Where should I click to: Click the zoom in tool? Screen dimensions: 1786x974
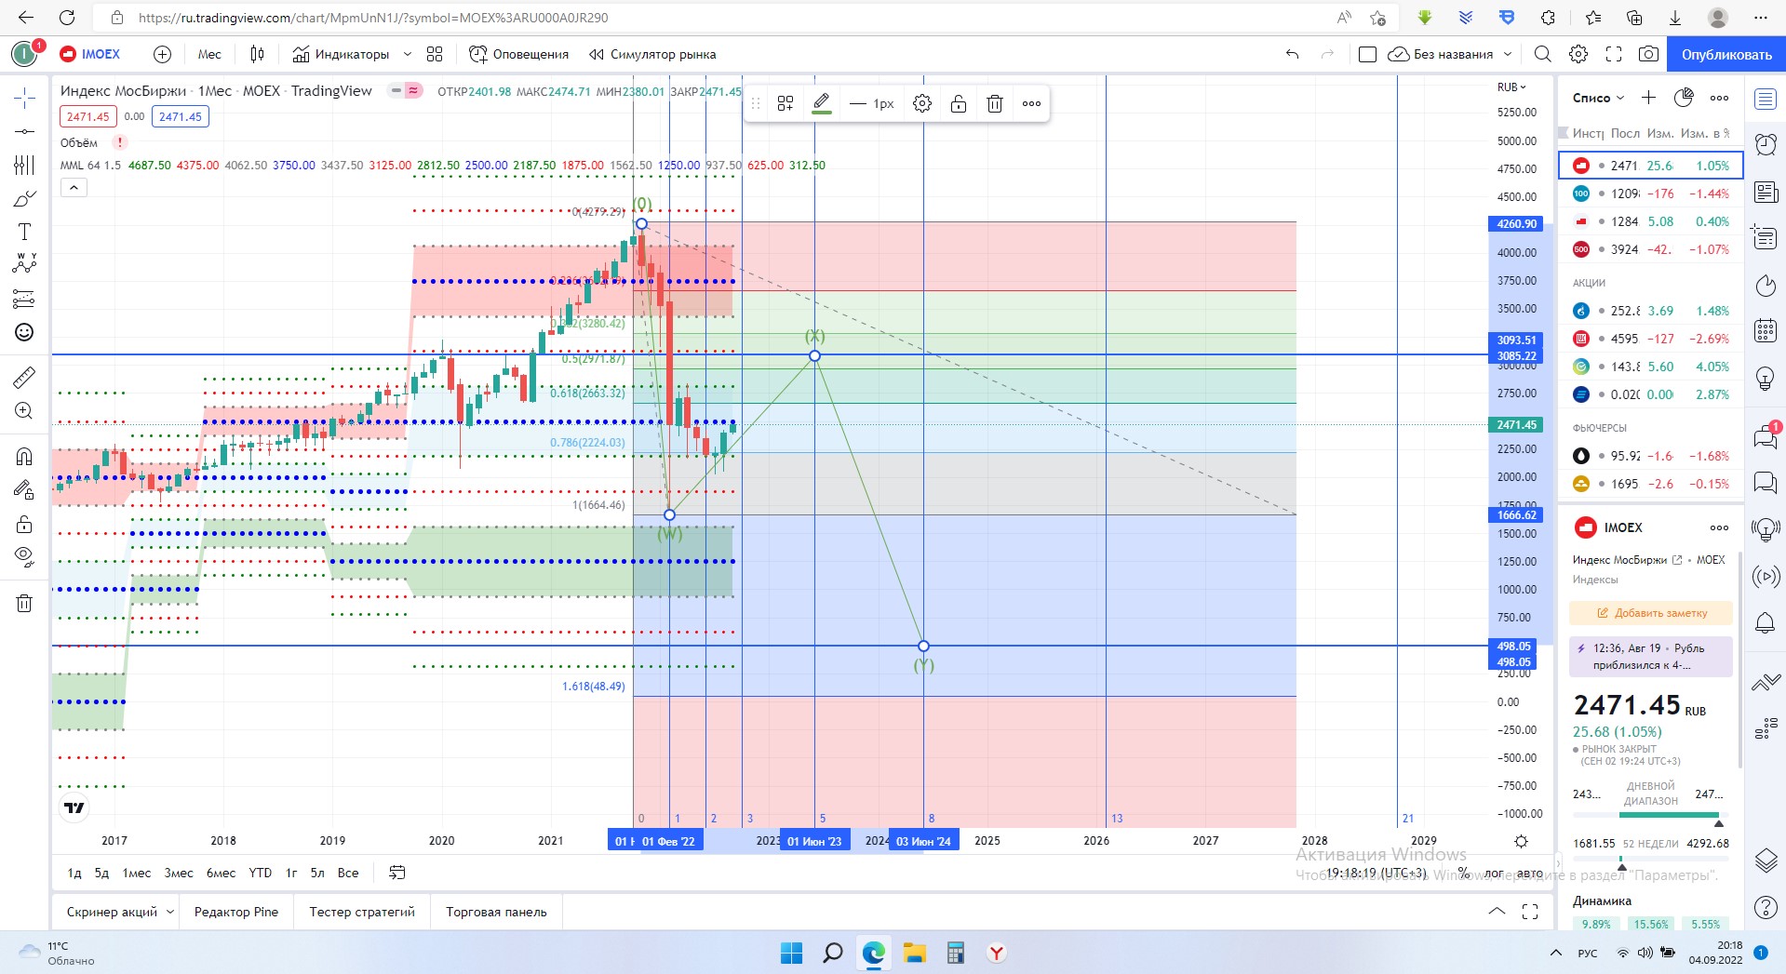point(24,410)
